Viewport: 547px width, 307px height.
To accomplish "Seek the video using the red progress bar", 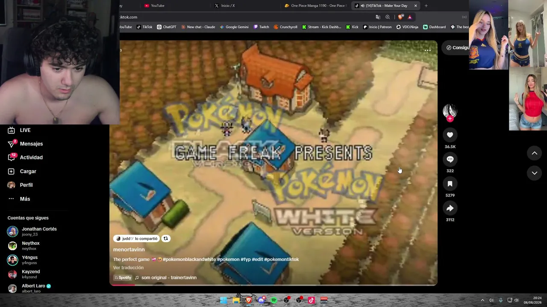I will pos(273,284).
